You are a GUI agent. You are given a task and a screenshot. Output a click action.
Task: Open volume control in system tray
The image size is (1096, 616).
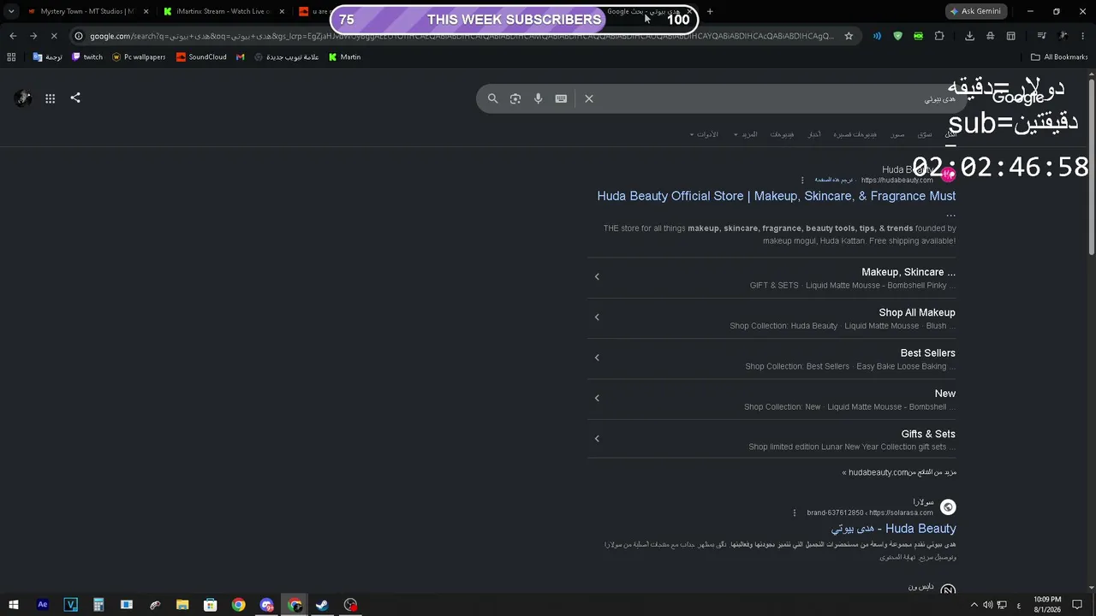(987, 605)
